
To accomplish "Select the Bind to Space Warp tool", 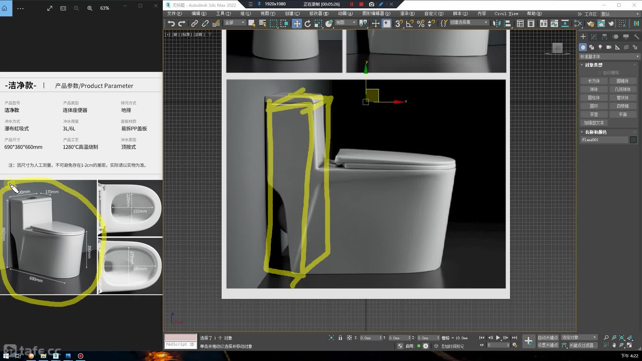I will (x=216, y=23).
